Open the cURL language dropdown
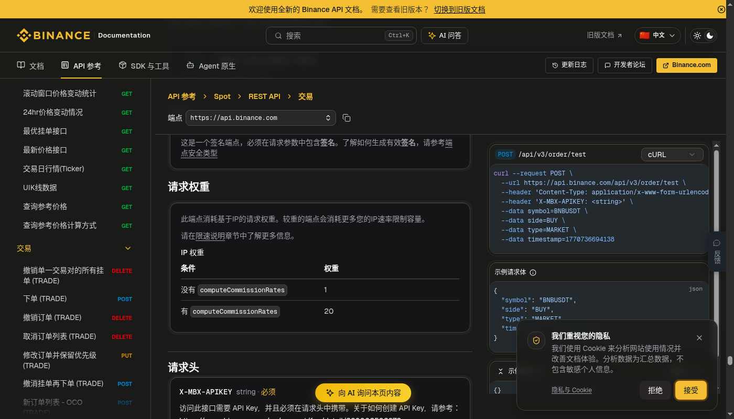Screen dimensions: 734x419 tap(672, 155)
